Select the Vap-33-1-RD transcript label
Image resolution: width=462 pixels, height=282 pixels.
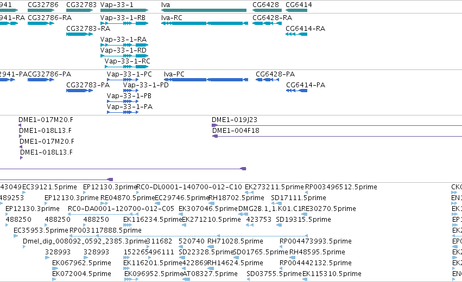[x=123, y=50]
